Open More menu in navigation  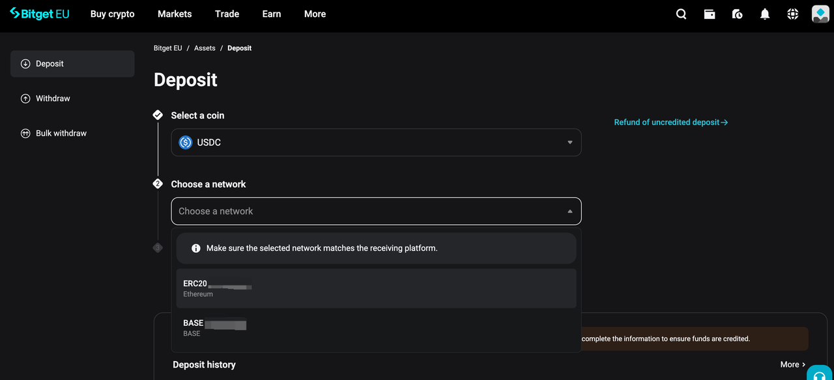coord(315,14)
